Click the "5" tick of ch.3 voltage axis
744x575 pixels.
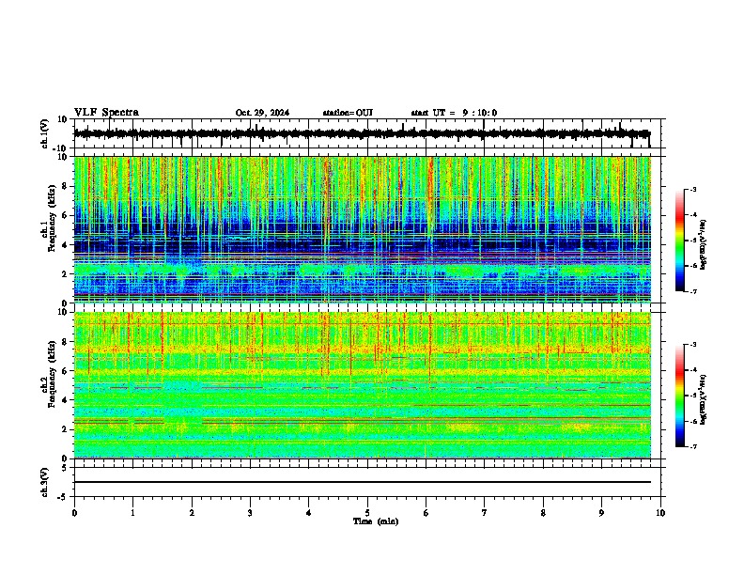click(x=65, y=468)
